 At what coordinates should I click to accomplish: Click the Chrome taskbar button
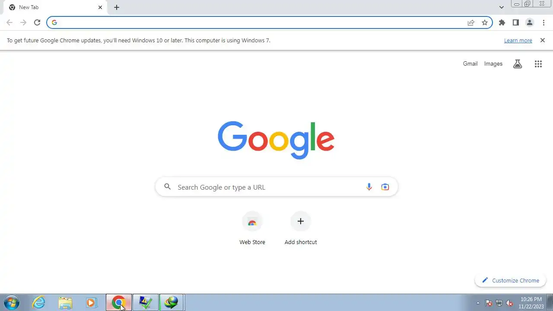coord(118,302)
